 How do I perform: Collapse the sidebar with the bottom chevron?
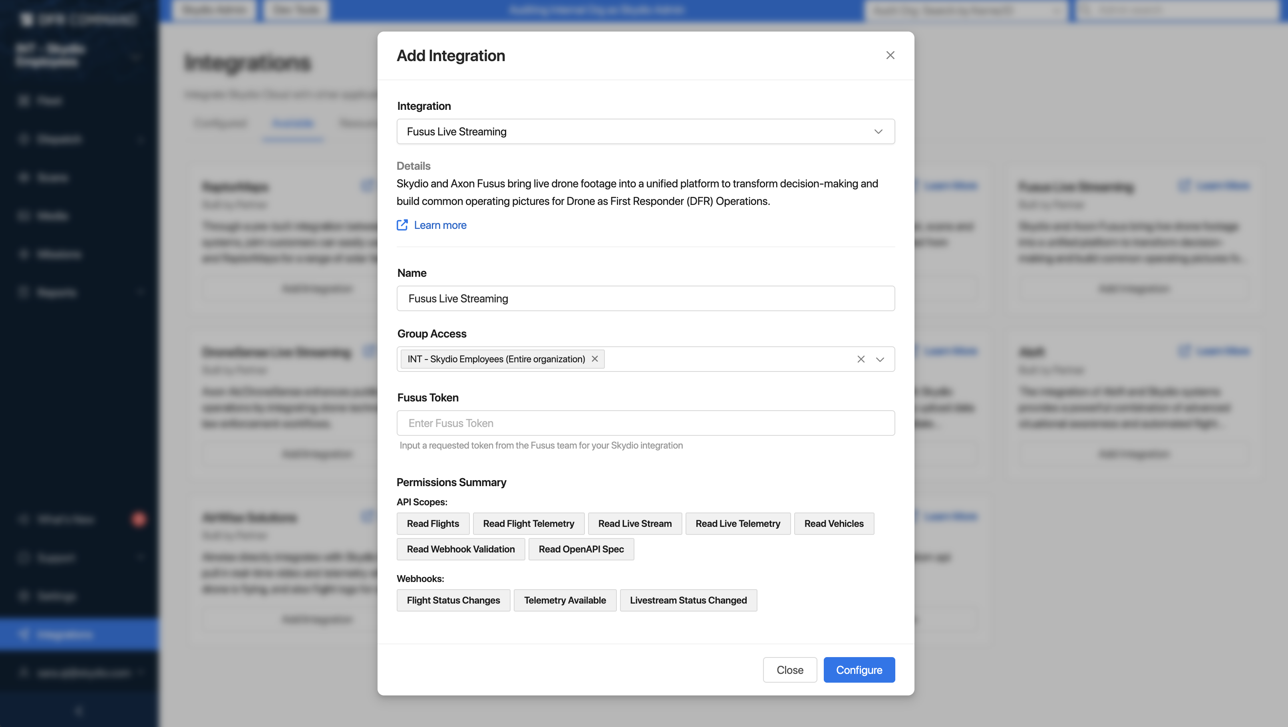78,711
